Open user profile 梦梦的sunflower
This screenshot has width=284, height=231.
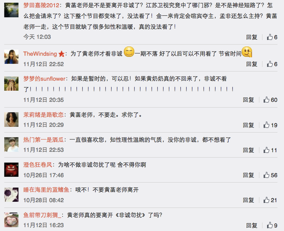pyautogui.click(x=44, y=79)
